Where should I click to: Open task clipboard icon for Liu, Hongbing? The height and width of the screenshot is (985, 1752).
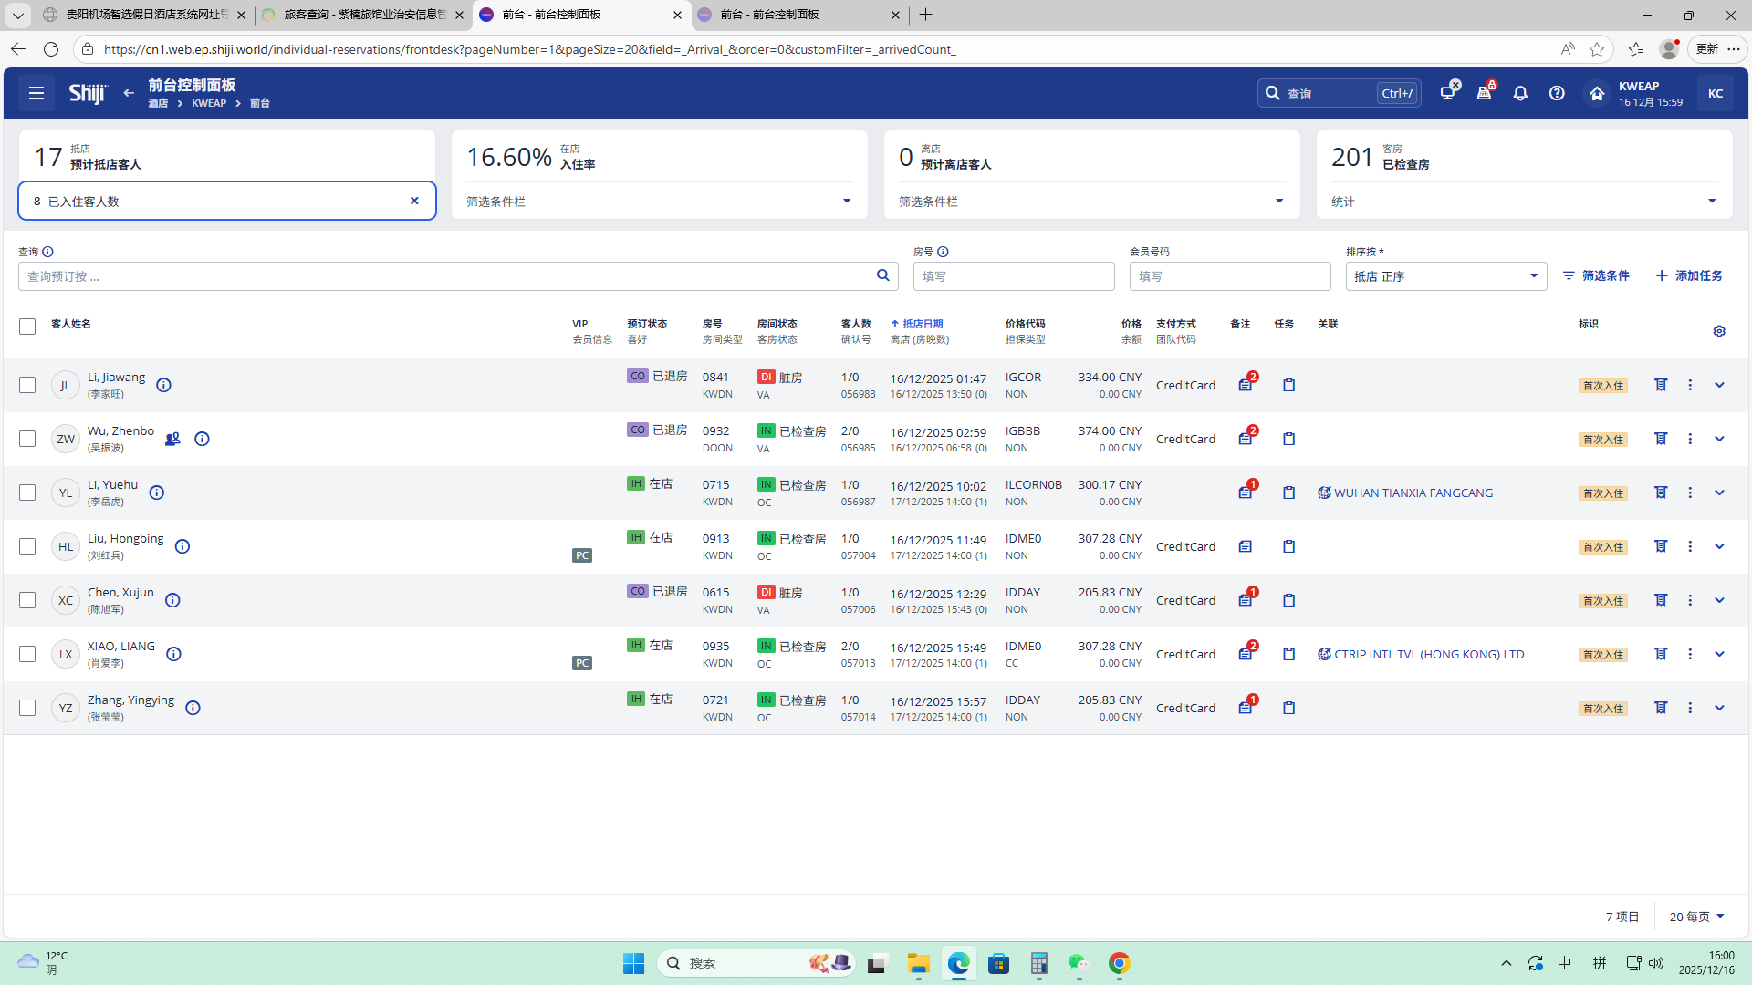[x=1288, y=546]
